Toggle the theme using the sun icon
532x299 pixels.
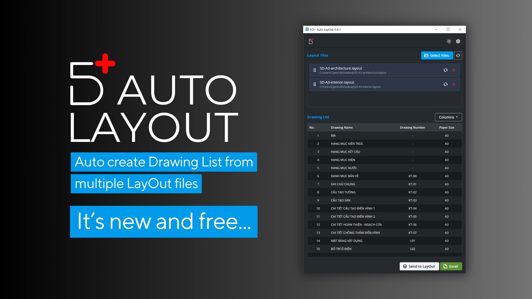448,41
